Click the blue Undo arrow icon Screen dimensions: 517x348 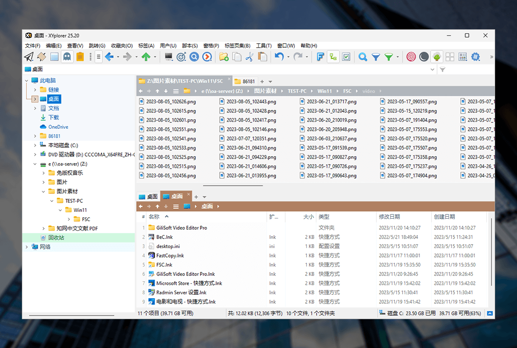pyautogui.click(x=279, y=57)
